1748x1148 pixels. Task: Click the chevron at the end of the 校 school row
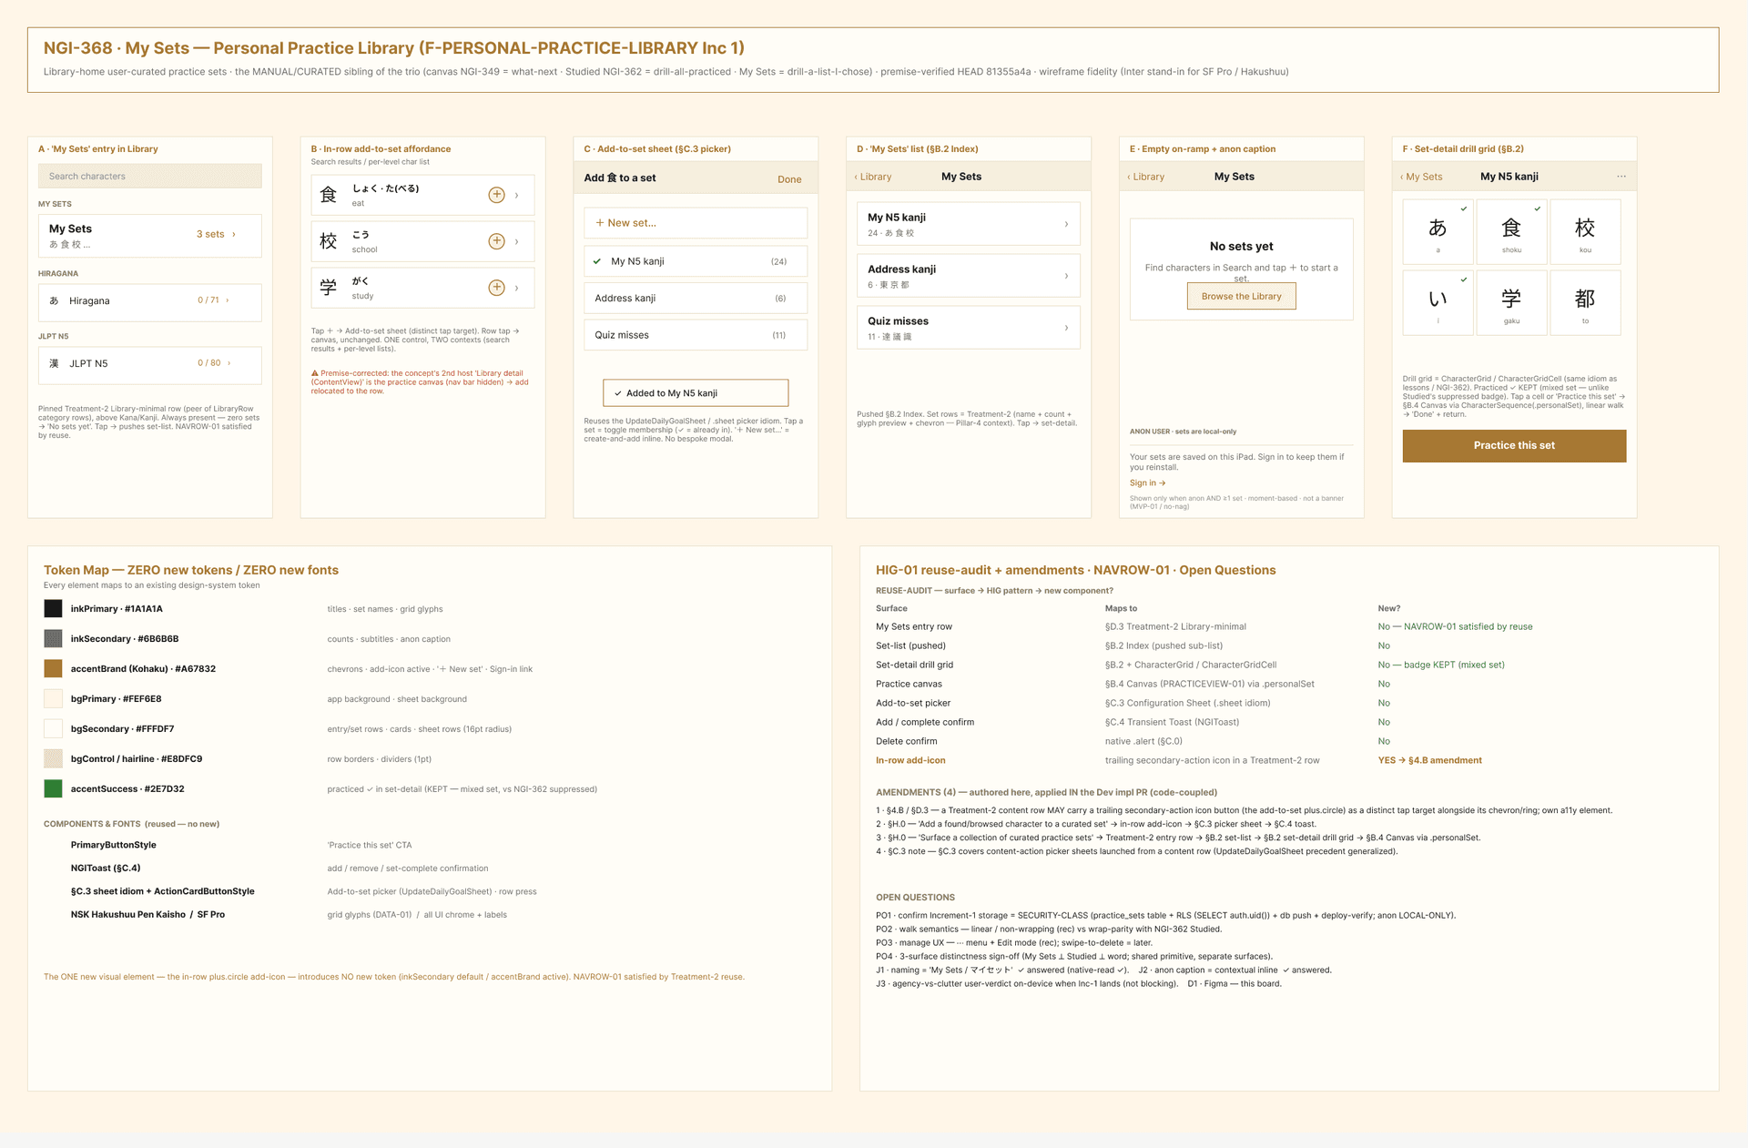click(x=517, y=241)
